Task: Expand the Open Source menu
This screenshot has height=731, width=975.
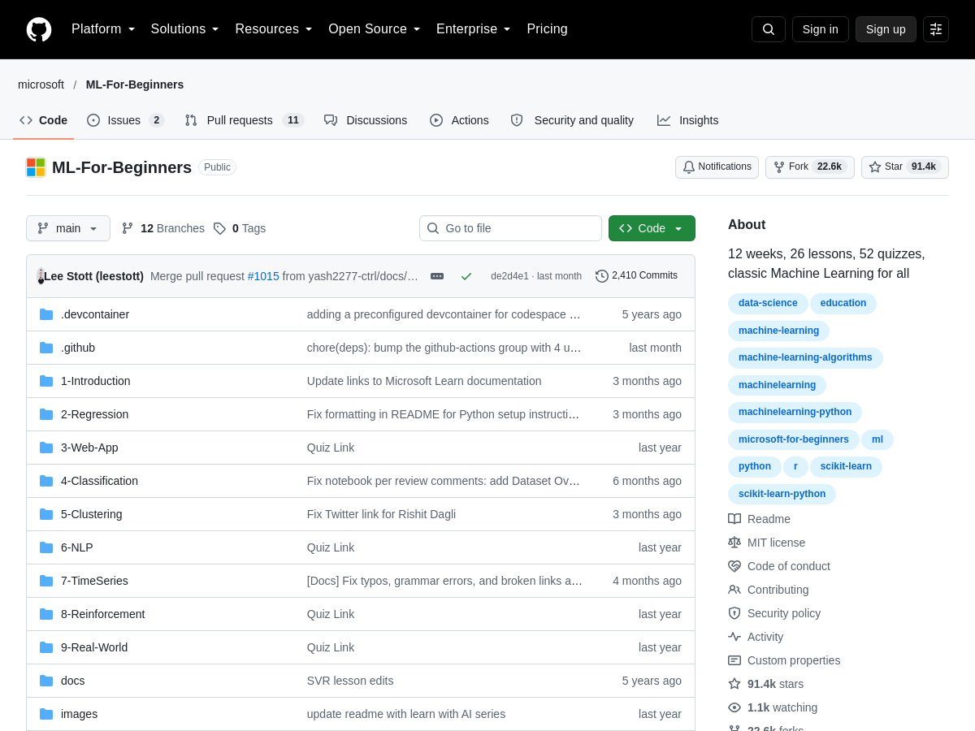Action: tap(375, 29)
